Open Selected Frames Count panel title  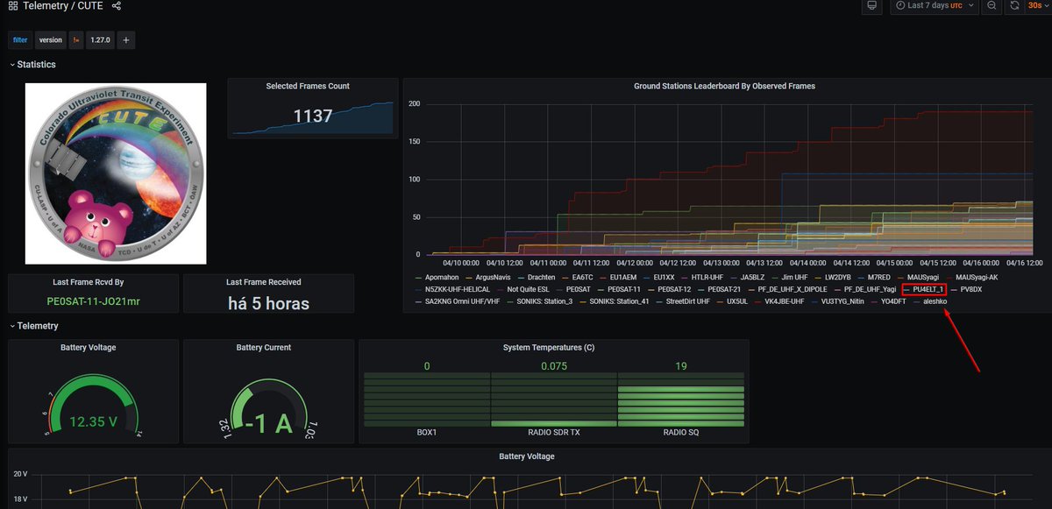[x=308, y=86]
